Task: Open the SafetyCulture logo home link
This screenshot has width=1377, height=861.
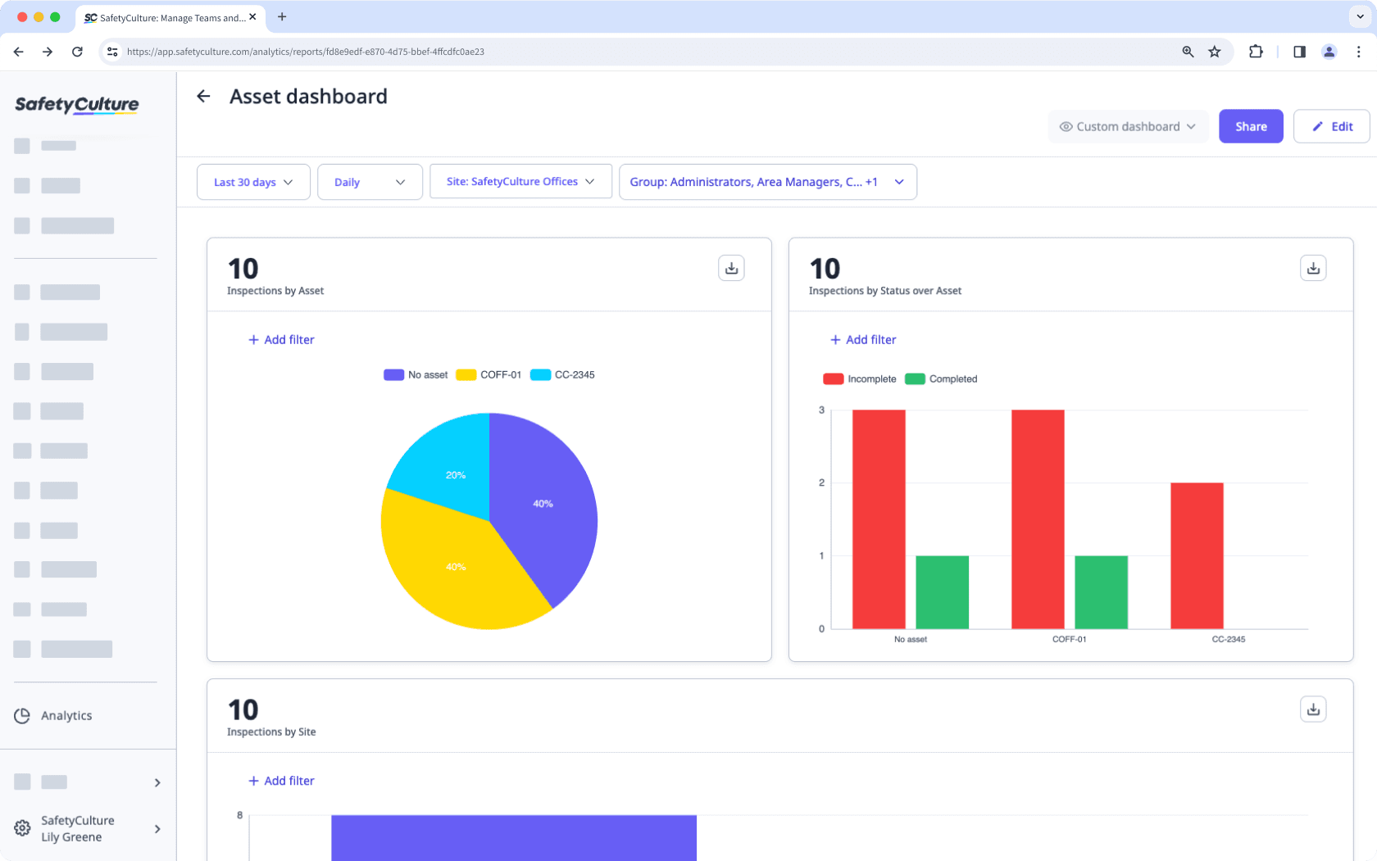Action: point(76,105)
